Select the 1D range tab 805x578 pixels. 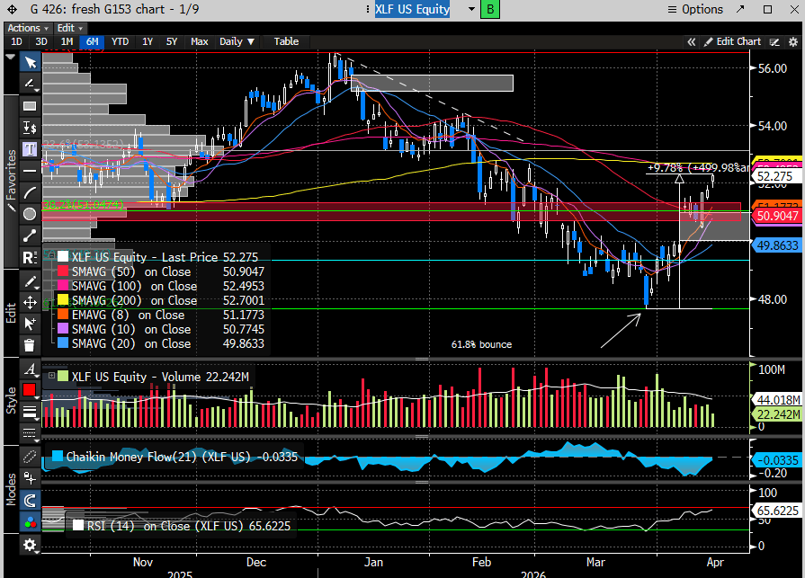(16, 41)
